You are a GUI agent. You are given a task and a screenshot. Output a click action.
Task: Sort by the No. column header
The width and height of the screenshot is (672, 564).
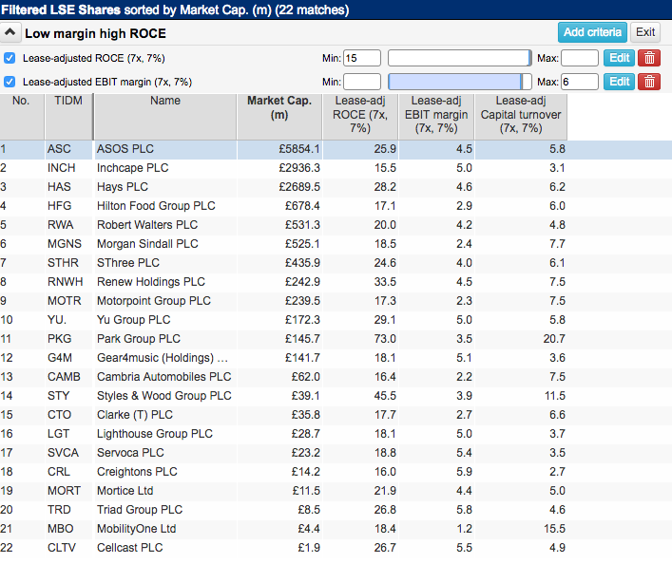[22, 117]
